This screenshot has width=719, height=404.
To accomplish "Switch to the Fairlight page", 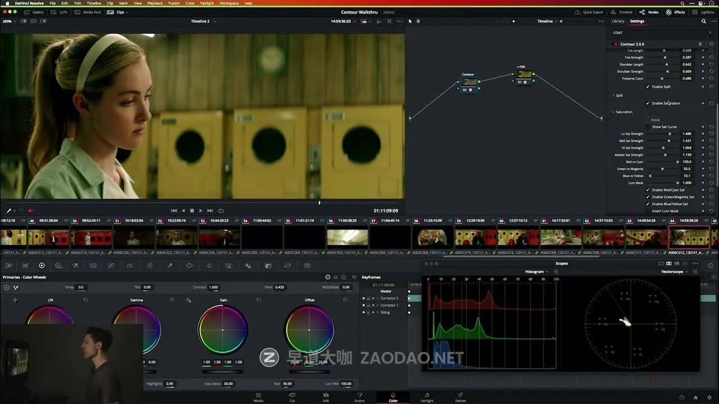I will [x=427, y=397].
